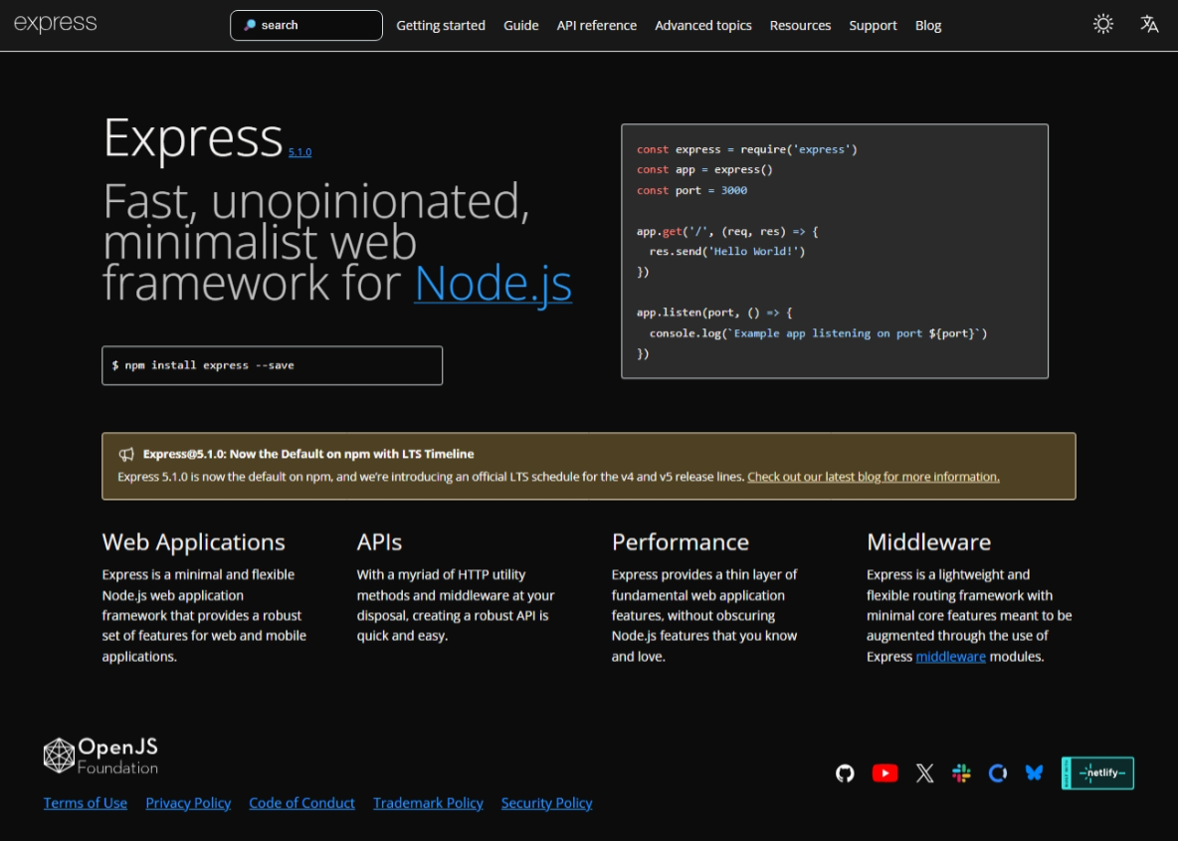Click the Open Collective icon
The width and height of the screenshot is (1178, 841).
click(x=997, y=773)
